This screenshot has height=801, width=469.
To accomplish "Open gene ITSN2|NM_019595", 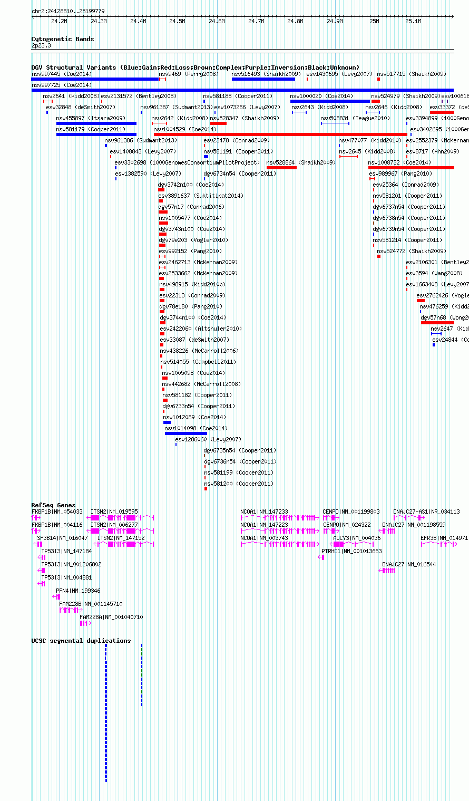I will (x=114, y=512).
